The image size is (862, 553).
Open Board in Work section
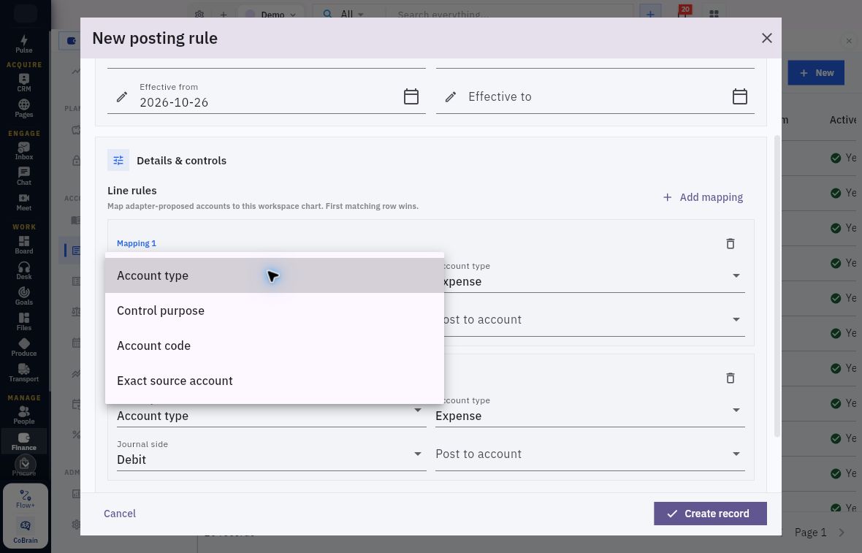23,245
